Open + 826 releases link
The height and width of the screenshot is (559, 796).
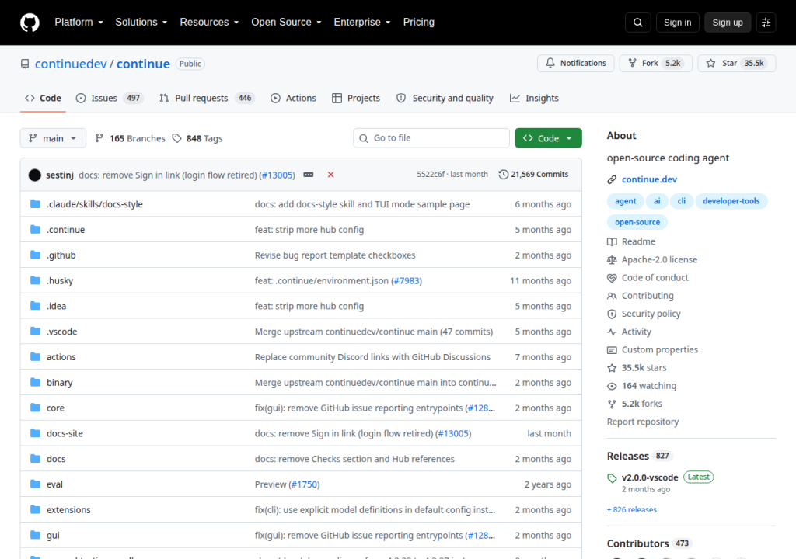click(631, 510)
